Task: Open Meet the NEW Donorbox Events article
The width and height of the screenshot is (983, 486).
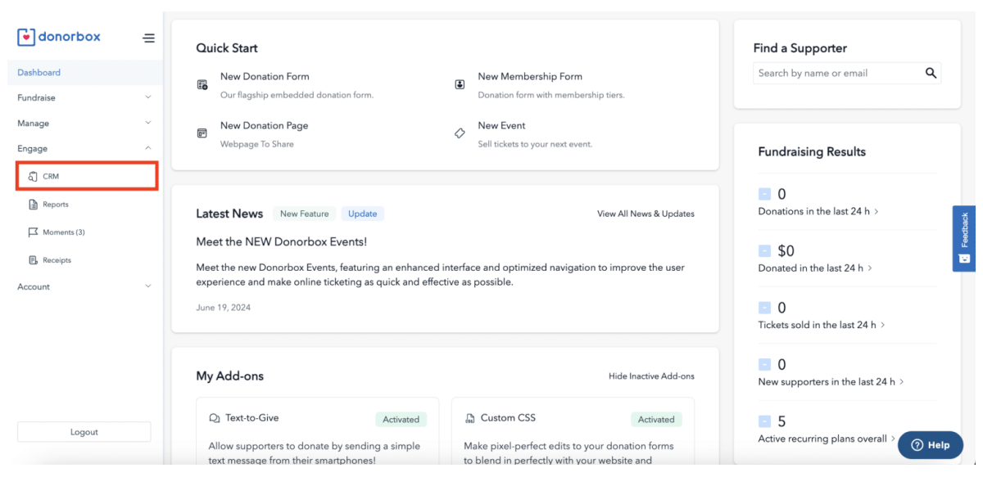Action: point(282,242)
